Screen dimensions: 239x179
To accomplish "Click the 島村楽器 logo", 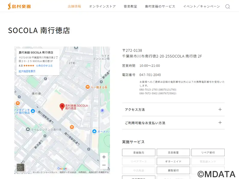I will [19, 6].
